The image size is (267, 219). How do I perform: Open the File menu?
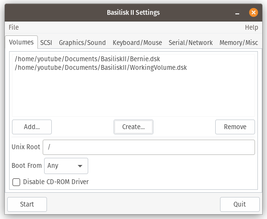click(13, 27)
